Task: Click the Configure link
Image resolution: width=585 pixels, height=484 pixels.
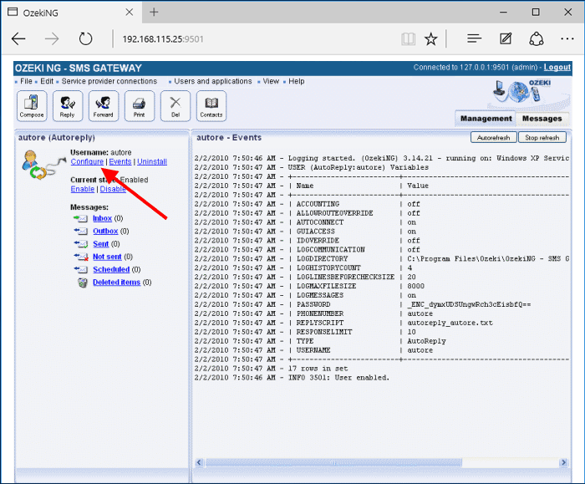Action: coord(88,161)
